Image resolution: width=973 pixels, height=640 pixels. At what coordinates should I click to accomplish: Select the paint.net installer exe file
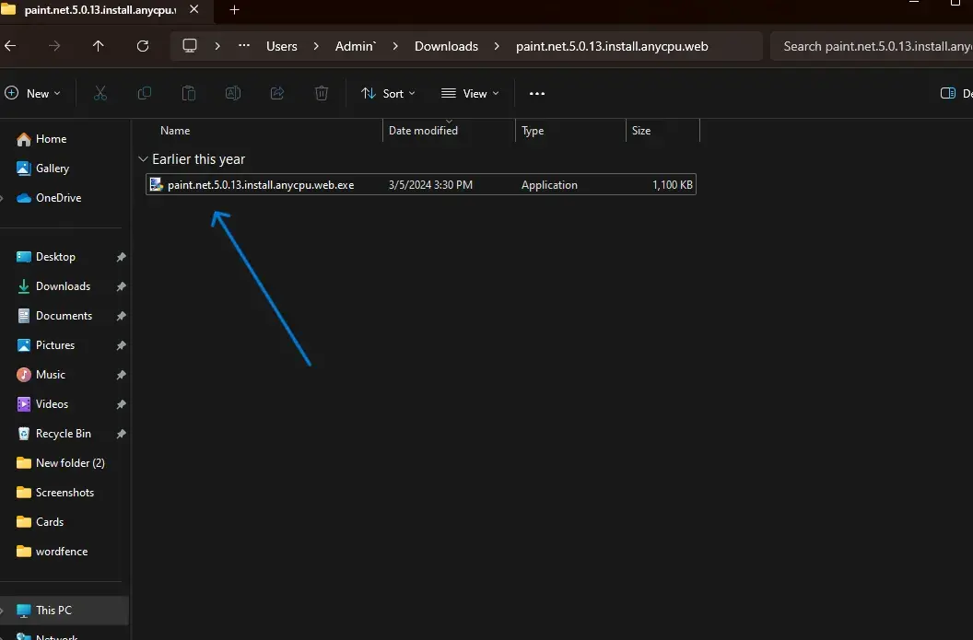[x=261, y=184]
